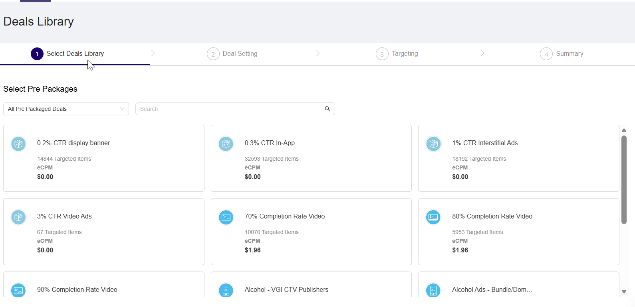Select the 90% Completion Rate Video title
Image resolution: width=635 pixels, height=307 pixels.
(77, 289)
